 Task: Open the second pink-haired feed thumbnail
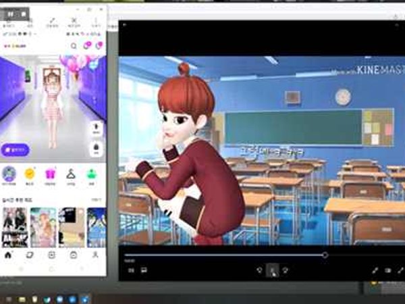(x=43, y=228)
